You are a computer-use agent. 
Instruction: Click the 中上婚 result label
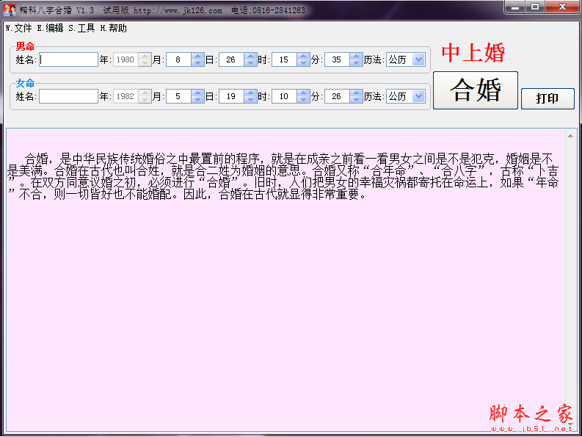coord(473,52)
